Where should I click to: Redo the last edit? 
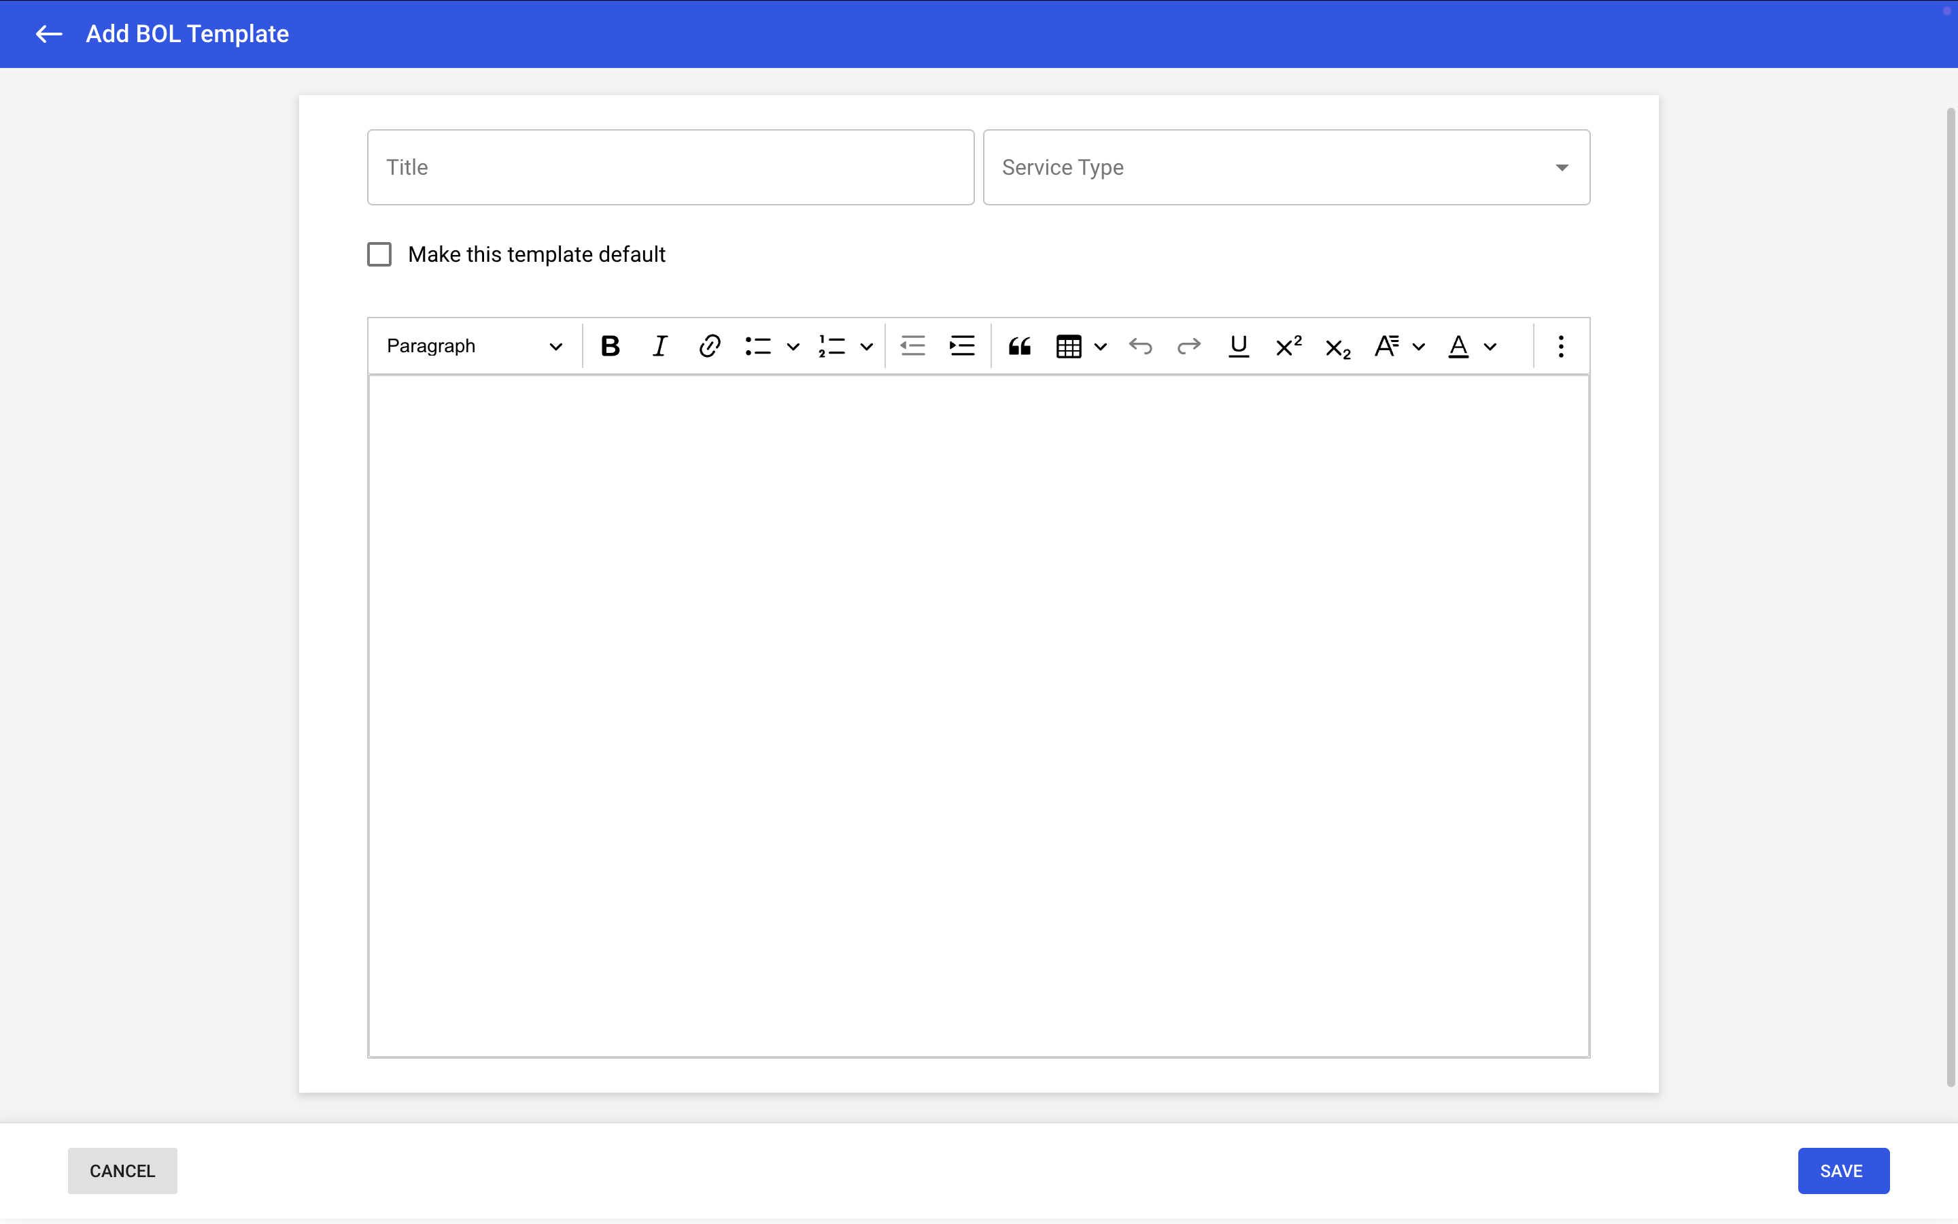[x=1188, y=347]
